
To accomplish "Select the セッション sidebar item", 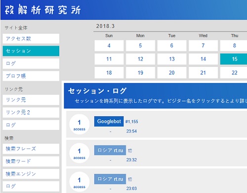I will [31, 51].
